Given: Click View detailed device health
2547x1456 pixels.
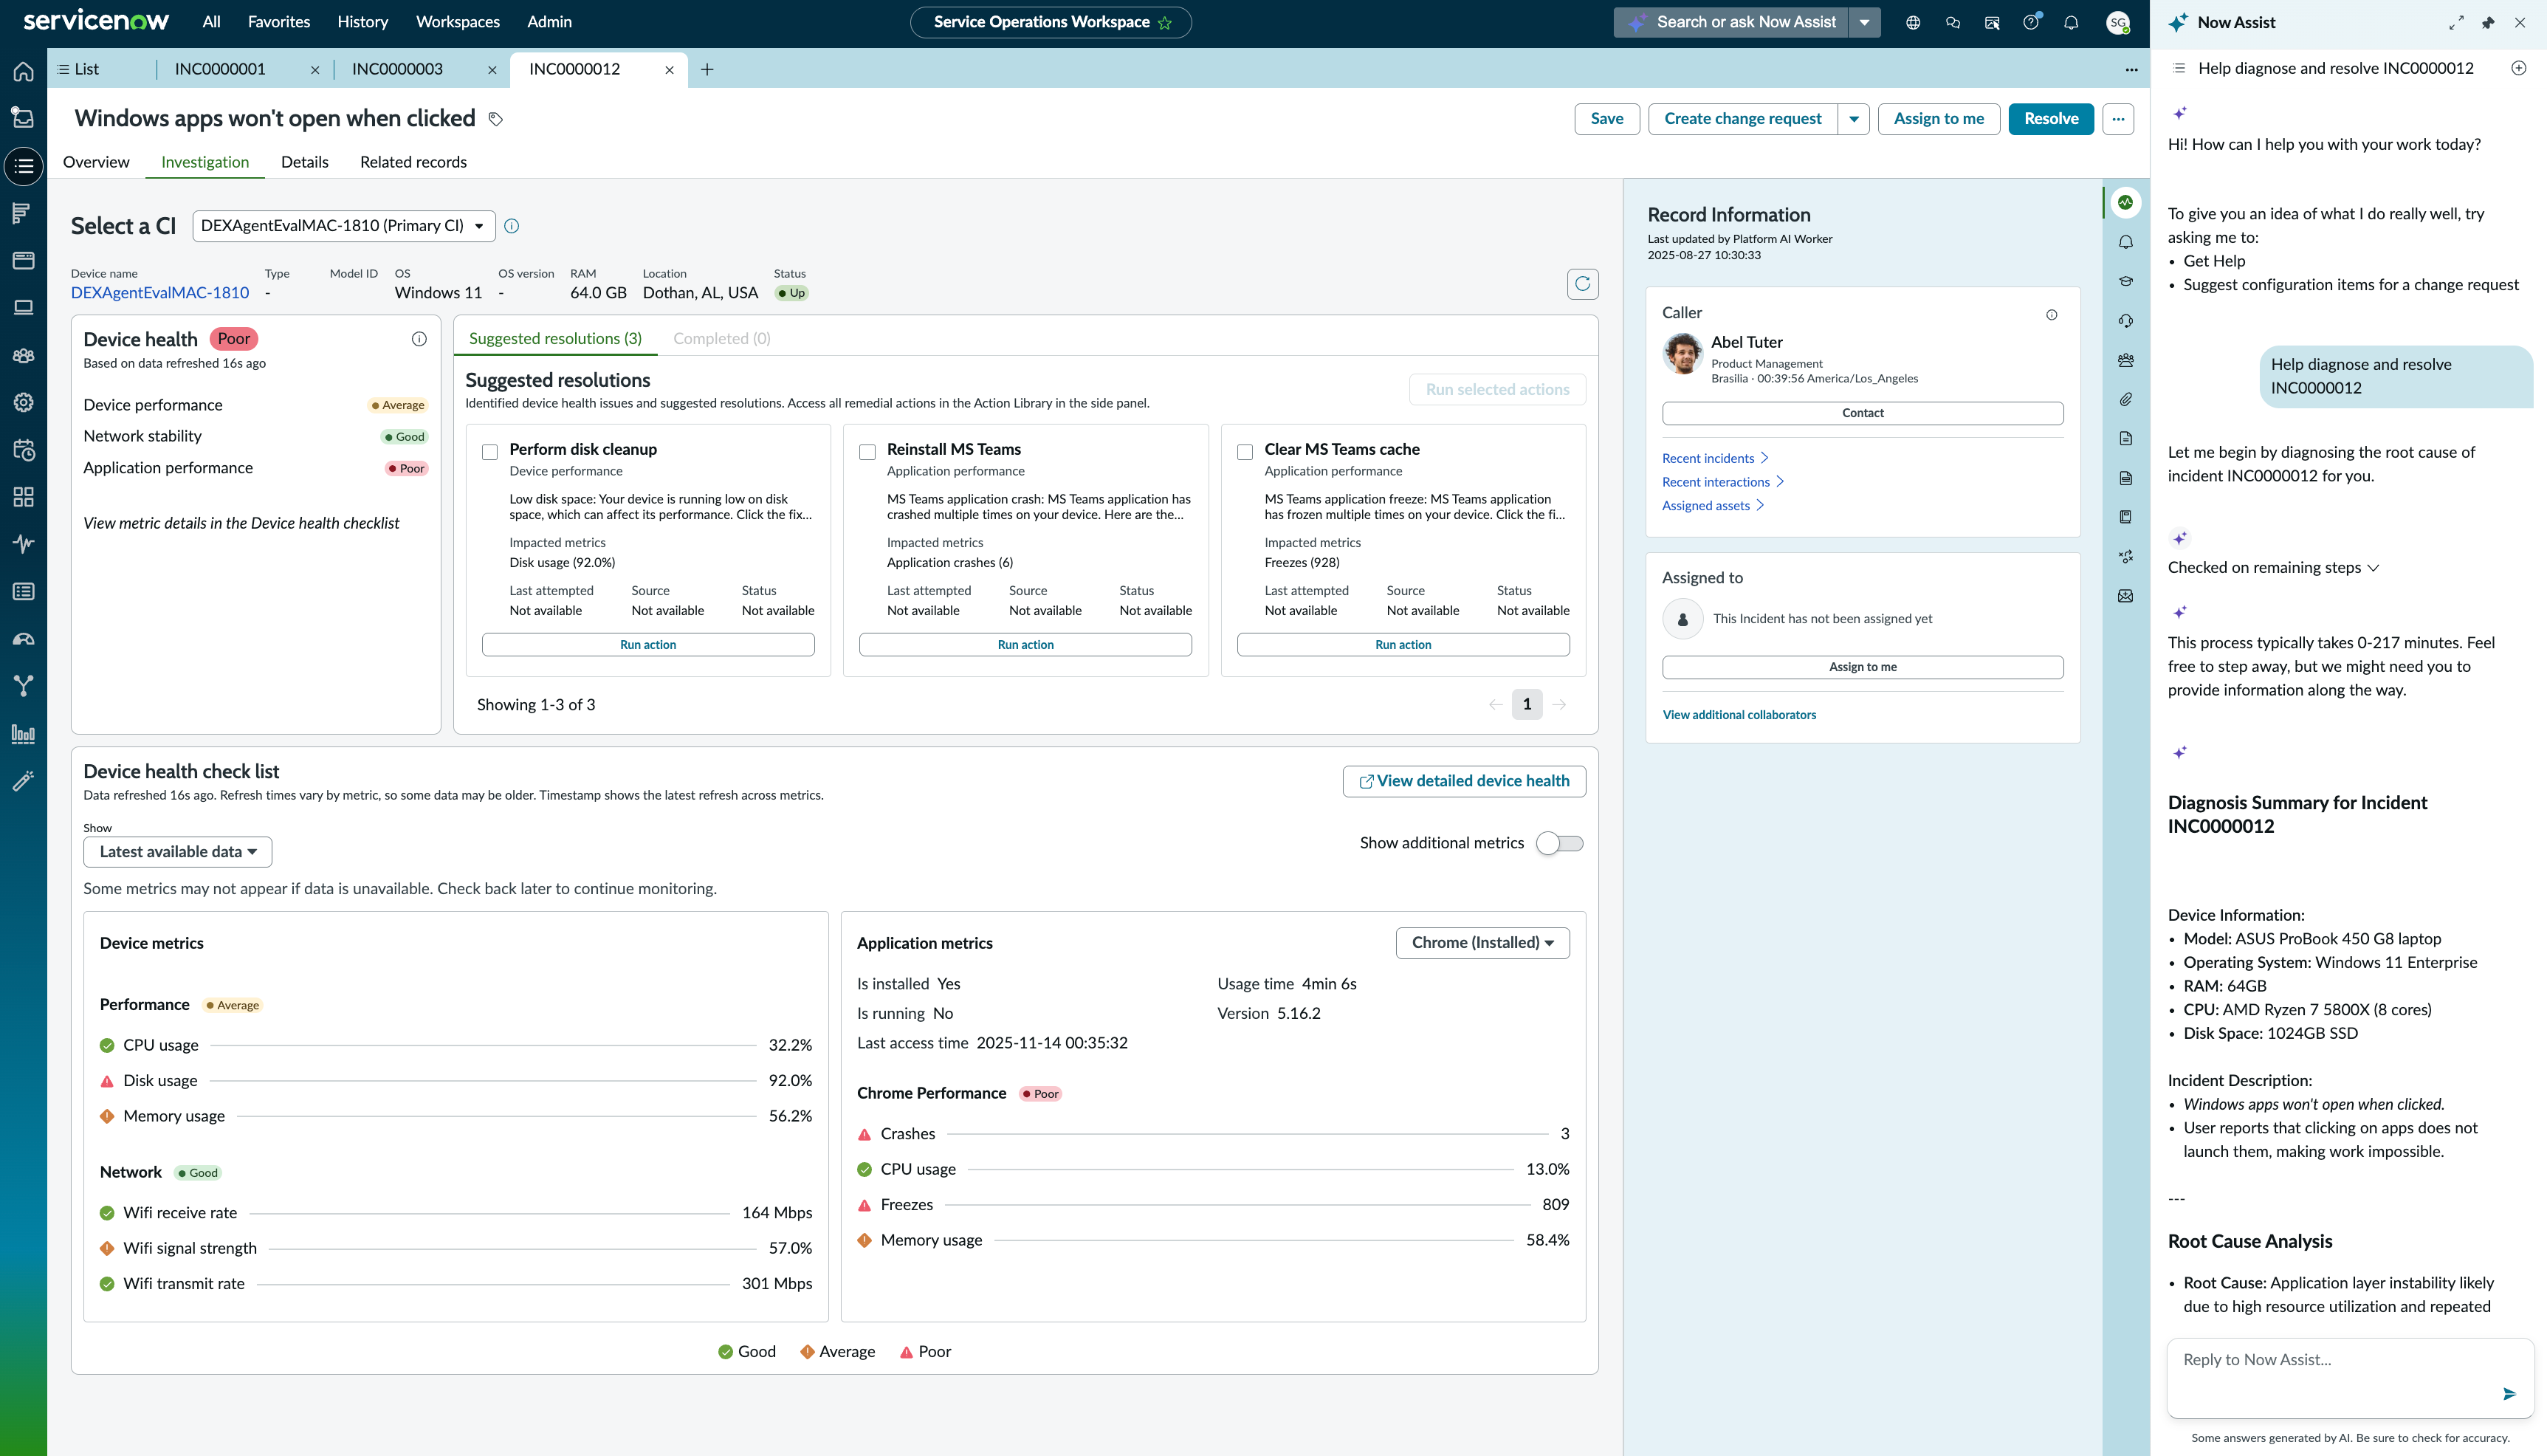Looking at the screenshot, I should click(x=1463, y=781).
